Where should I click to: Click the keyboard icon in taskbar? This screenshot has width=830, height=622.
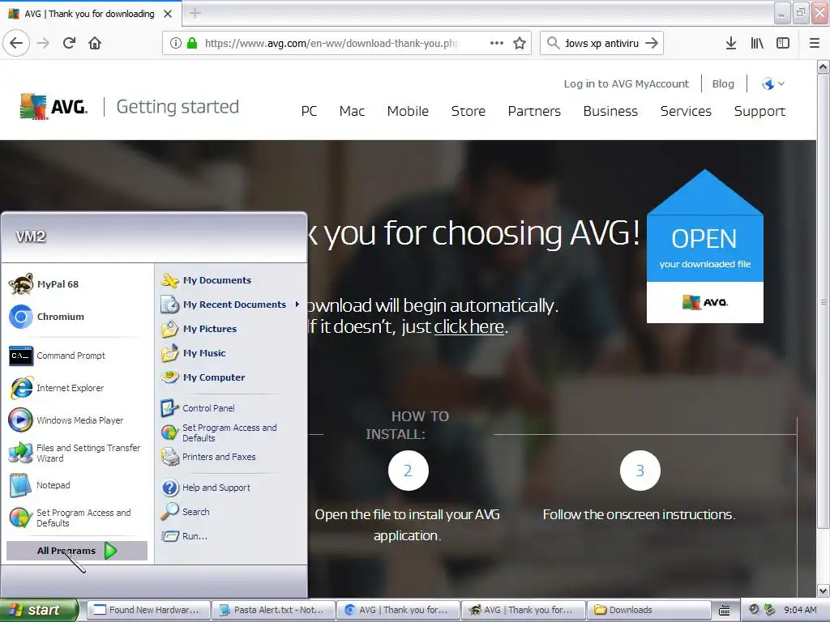tap(724, 611)
